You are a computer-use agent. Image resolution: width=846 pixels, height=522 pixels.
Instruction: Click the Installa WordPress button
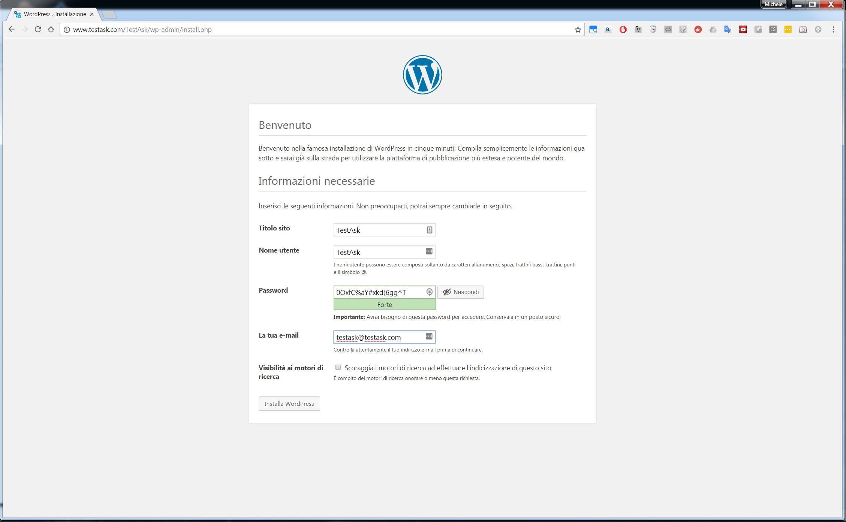[289, 404]
